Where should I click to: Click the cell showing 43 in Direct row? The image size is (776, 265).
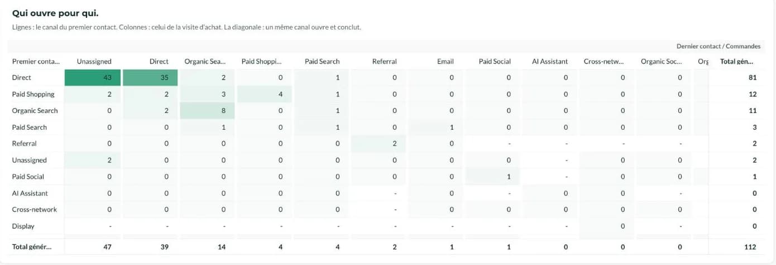(x=93, y=78)
